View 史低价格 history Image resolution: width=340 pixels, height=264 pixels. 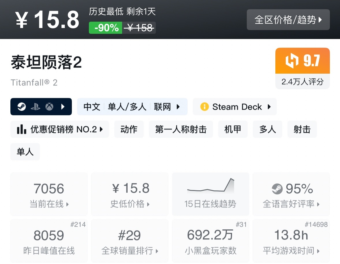[x=130, y=194]
